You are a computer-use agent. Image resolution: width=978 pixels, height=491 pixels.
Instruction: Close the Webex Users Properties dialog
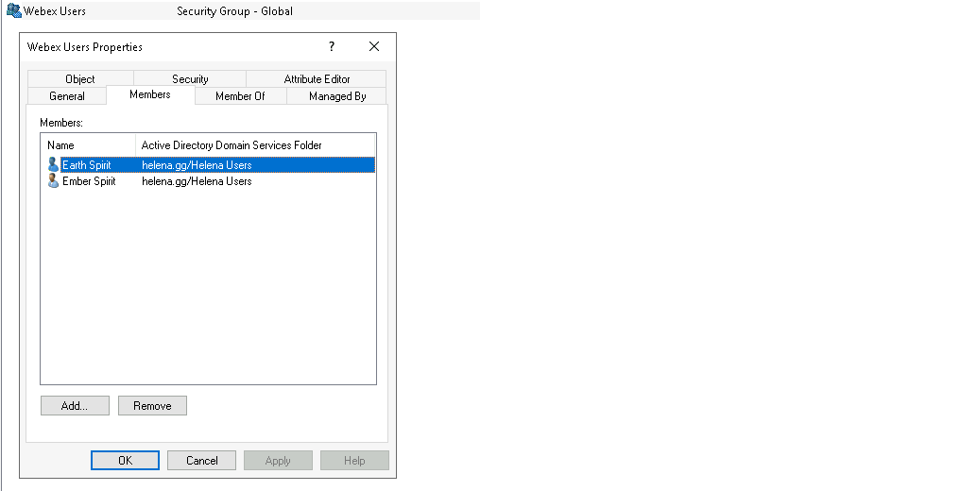tap(374, 46)
